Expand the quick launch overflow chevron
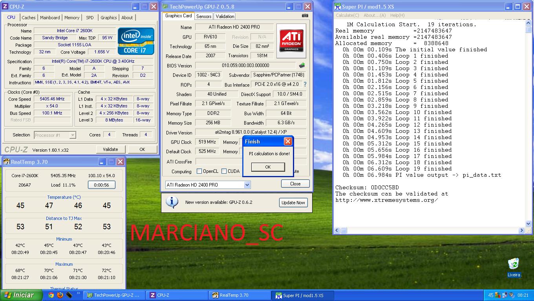The height and width of the screenshot is (301, 534). click(x=78, y=294)
